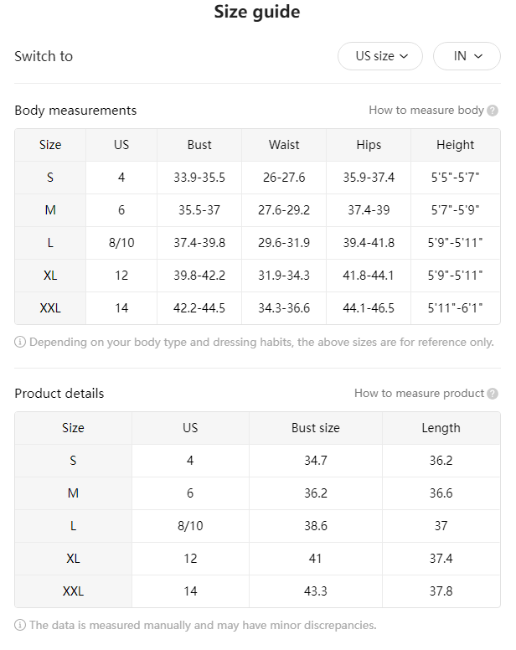Click the Waist column header
The height and width of the screenshot is (650, 516).
pos(284,145)
